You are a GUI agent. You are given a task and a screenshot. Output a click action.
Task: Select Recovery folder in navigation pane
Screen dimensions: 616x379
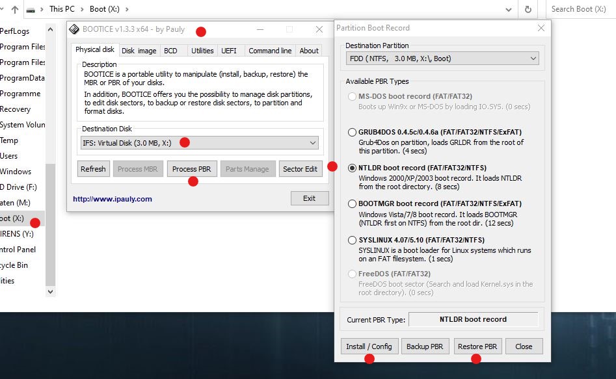tap(15, 109)
